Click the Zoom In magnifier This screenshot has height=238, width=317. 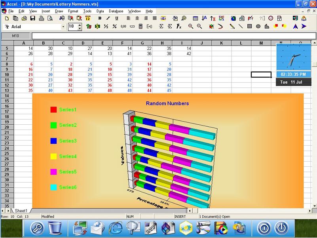191,26
